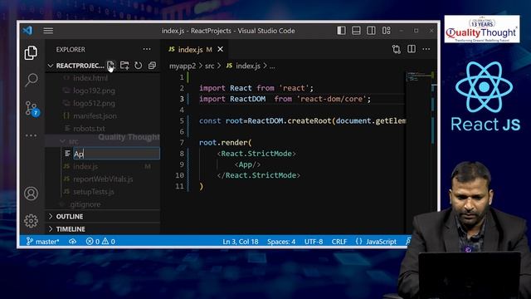Image resolution: width=531 pixels, height=299 pixels.
Task: Open robots.txt in file tree
Action: (89, 129)
